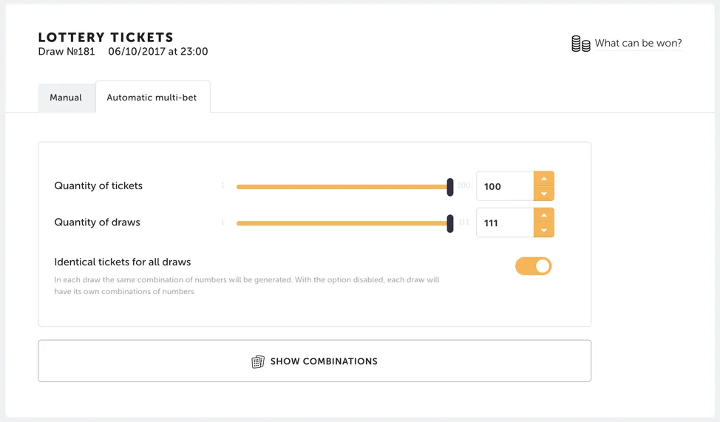Click the Identical tickets for all draws label
720x422 pixels.
pos(123,262)
